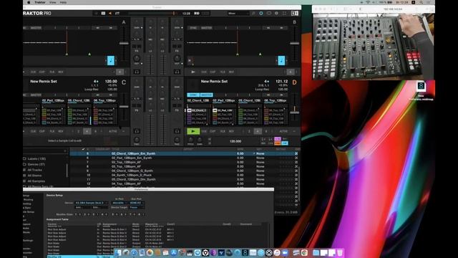Click Deck D first slot header 02_Chord_128

pos(198,100)
